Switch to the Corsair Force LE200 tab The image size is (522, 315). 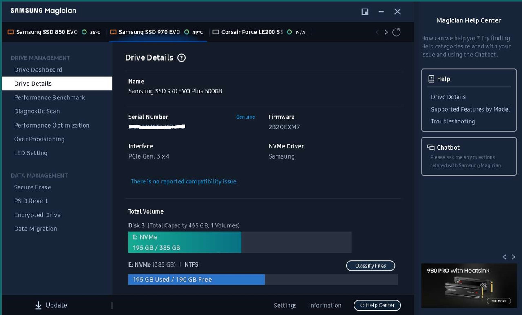260,32
